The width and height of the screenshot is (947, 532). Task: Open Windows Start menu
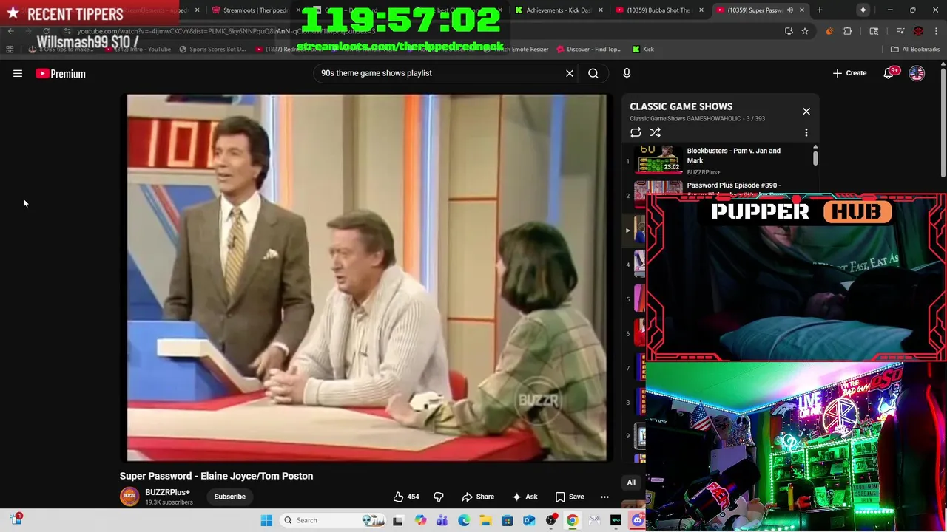coord(266,520)
